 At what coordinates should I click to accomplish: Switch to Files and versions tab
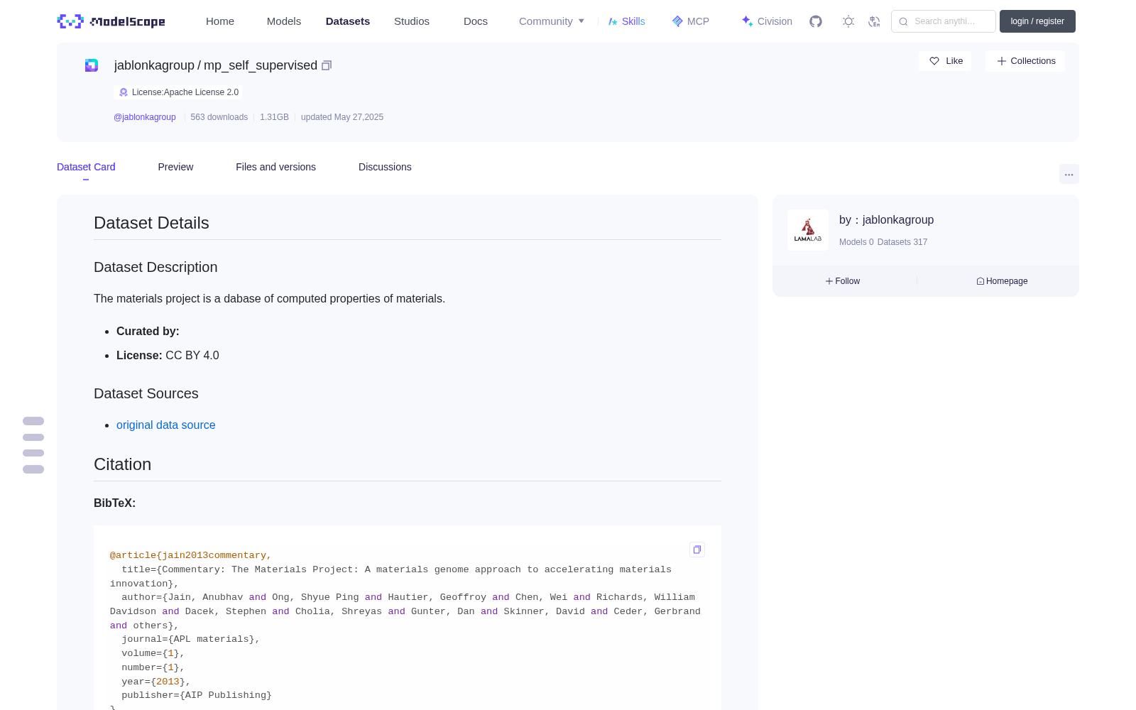tap(275, 167)
